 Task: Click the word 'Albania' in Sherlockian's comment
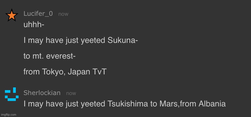coord(214,104)
